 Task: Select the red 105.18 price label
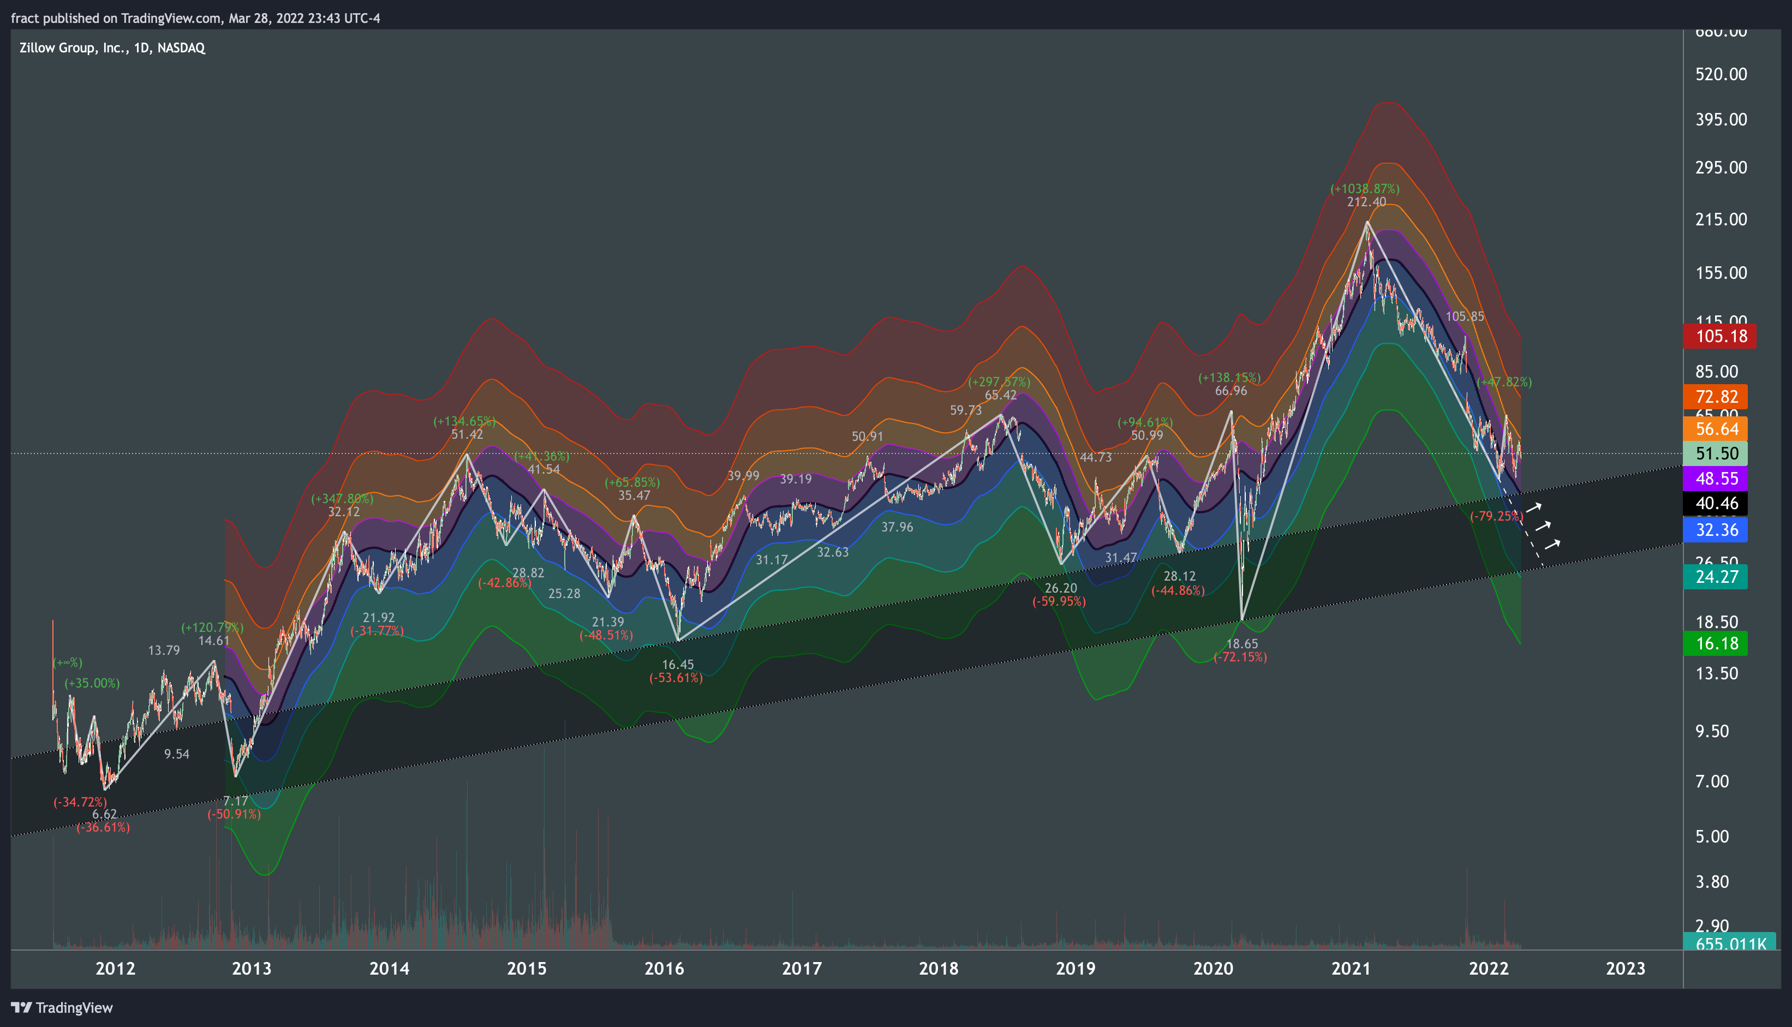tap(1719, 336)
